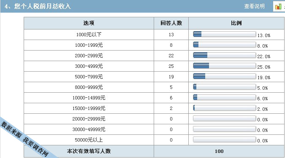Select the 5000-7999元 option label
This screenshot has height=158, width=285.
89,77
